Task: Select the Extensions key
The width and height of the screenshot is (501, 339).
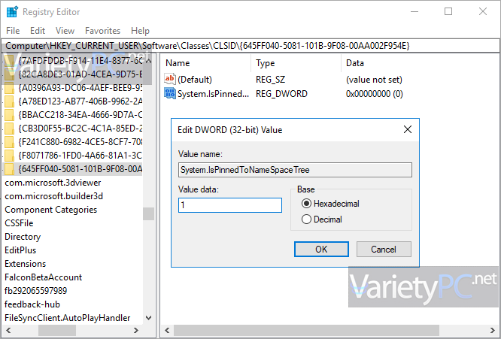Action: tap(26, 264)
